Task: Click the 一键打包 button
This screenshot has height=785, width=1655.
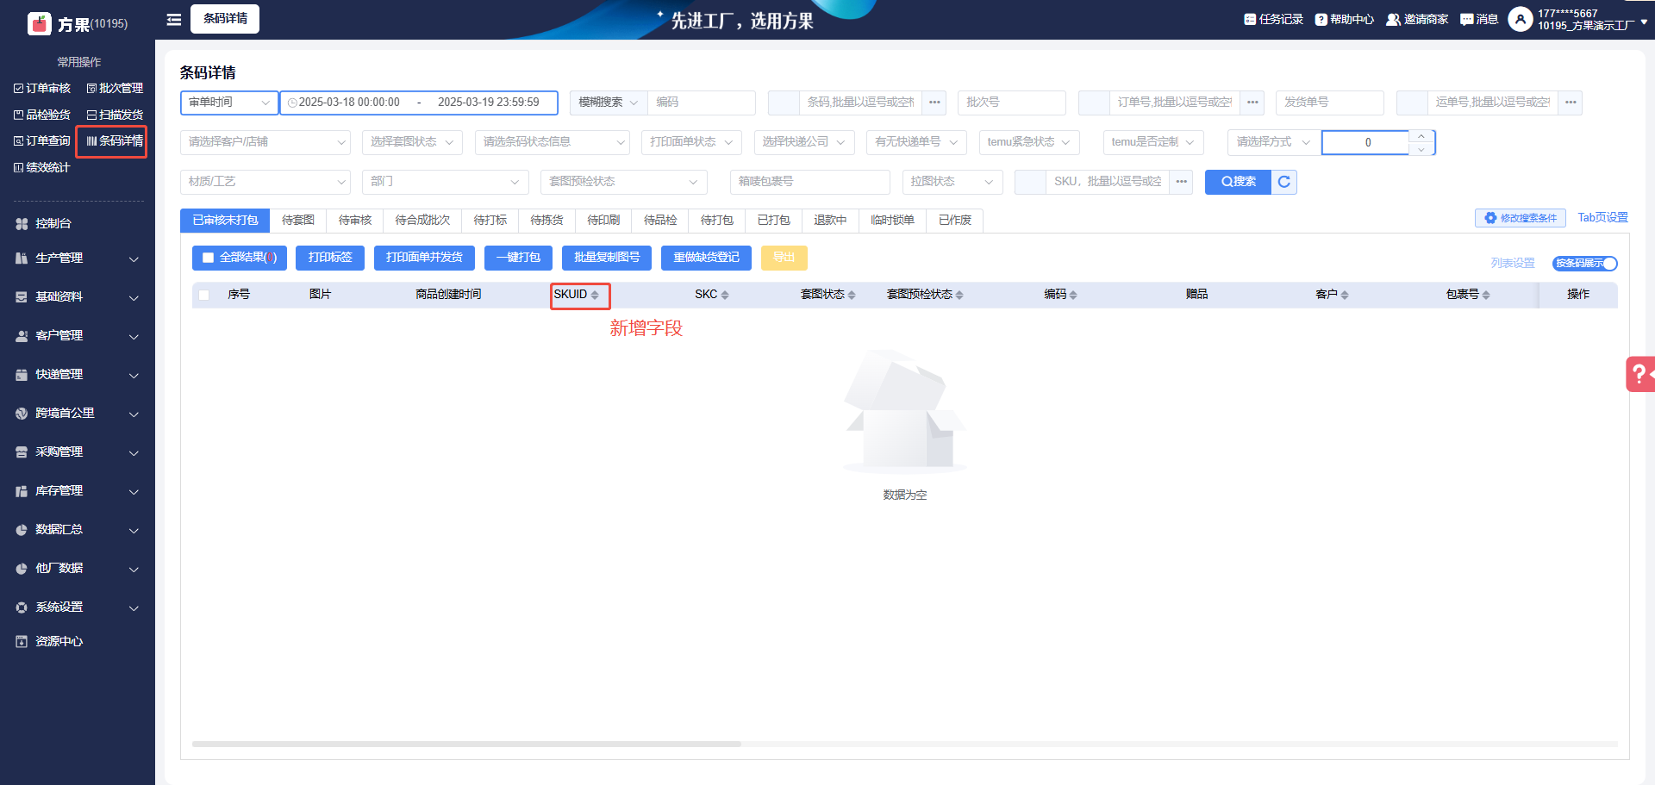Action: tap(518, 258)
